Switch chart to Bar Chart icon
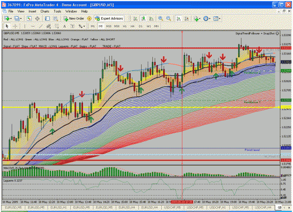Viewport: 293px width, 212px height. [135, 18]
